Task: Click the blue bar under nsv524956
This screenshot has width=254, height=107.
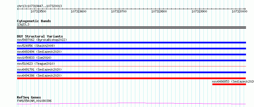Action: click(131, 49)
